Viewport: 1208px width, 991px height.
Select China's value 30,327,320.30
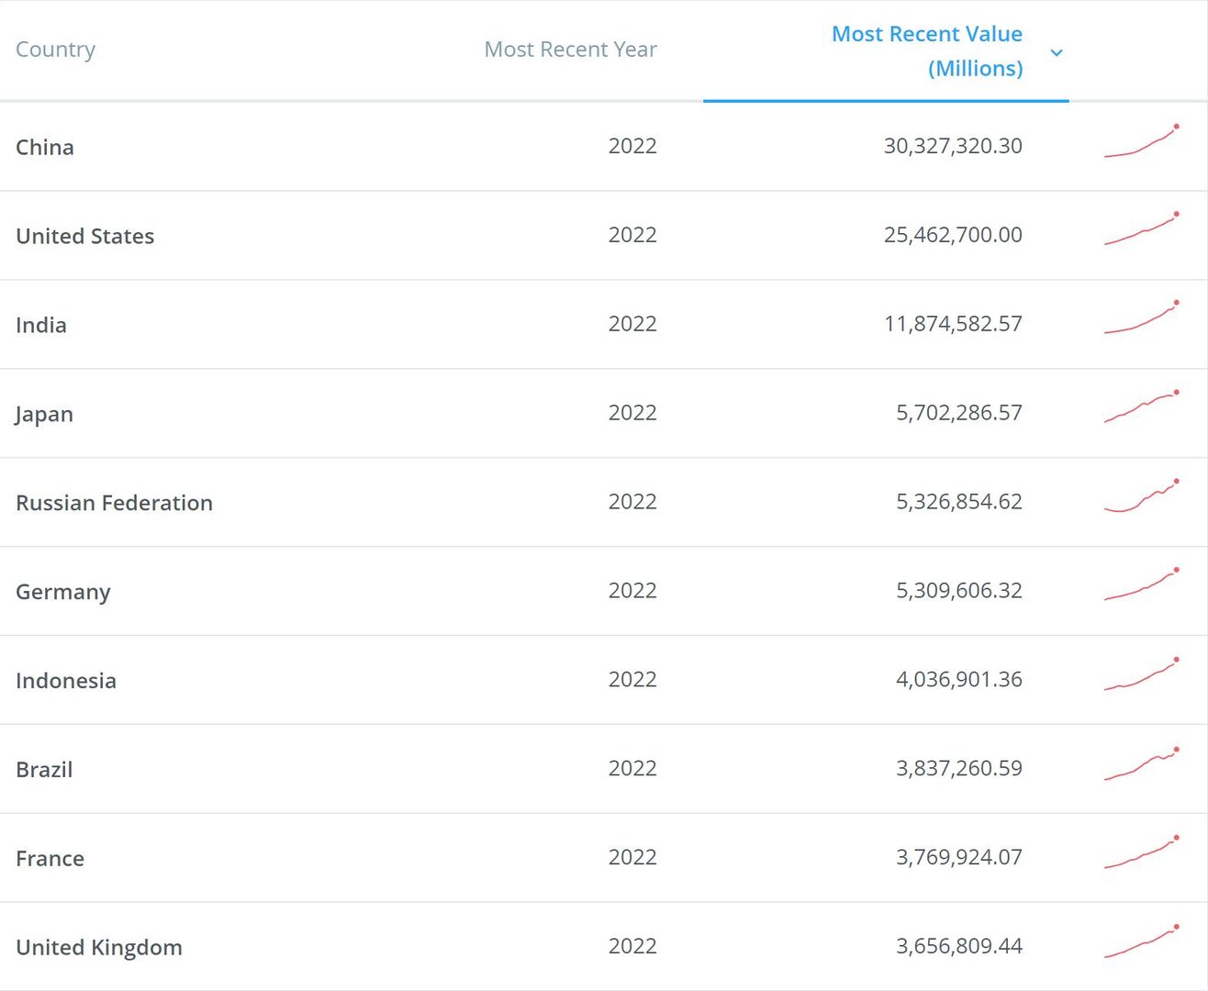pyautogui.click(x=953, y=146)
